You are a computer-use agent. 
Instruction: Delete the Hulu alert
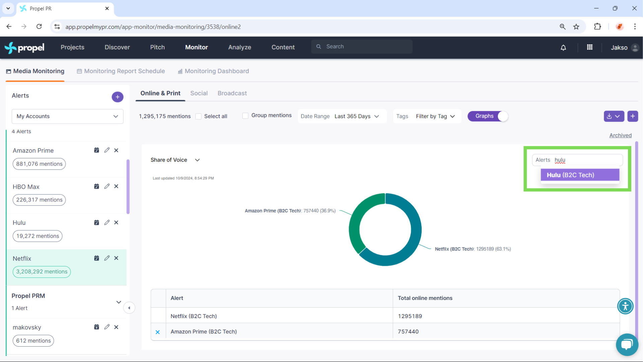tap(116, 222)
